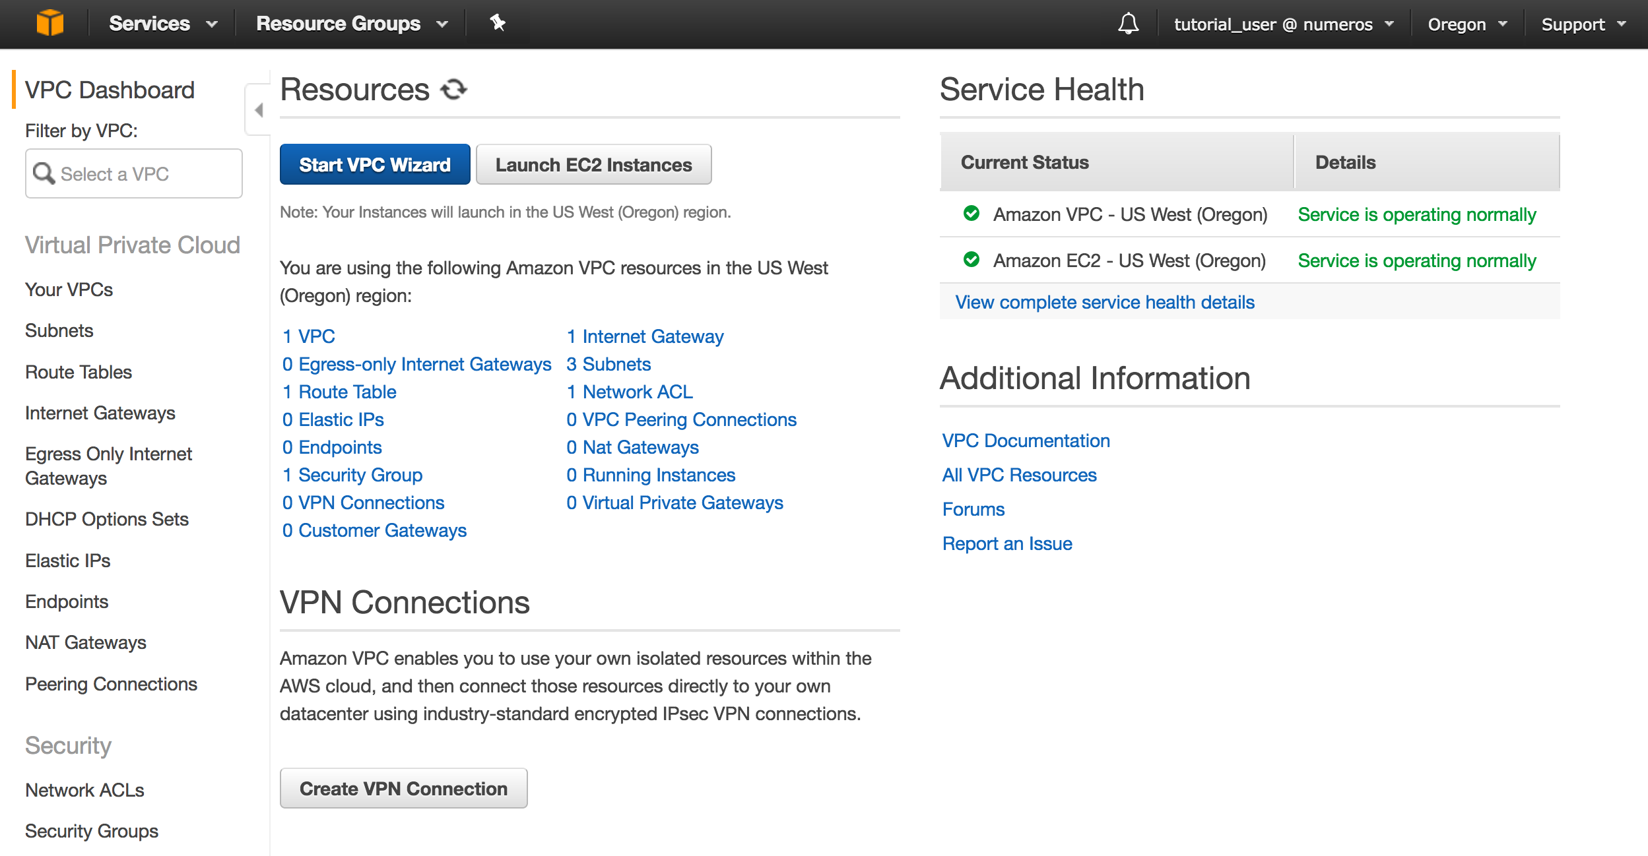
Task: Open the Resource Groups menu
Action: pos(352,24)
